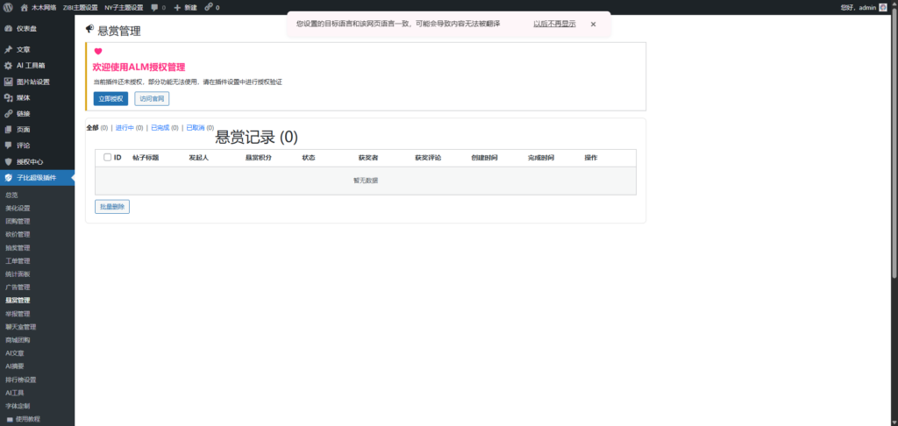
Task: Click the megaphone icon beside 悬赏管理 title
Action: tap(90, 29)
